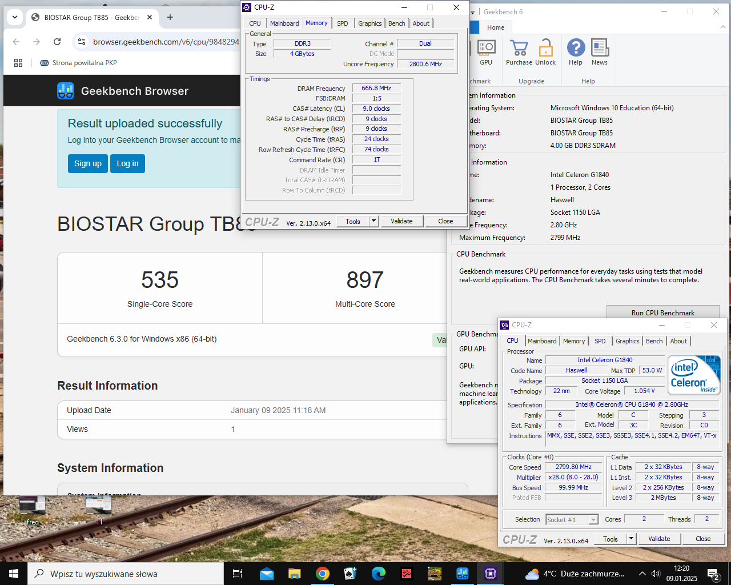Click Close button in Memory CPU-Z window

coord(445,221)
